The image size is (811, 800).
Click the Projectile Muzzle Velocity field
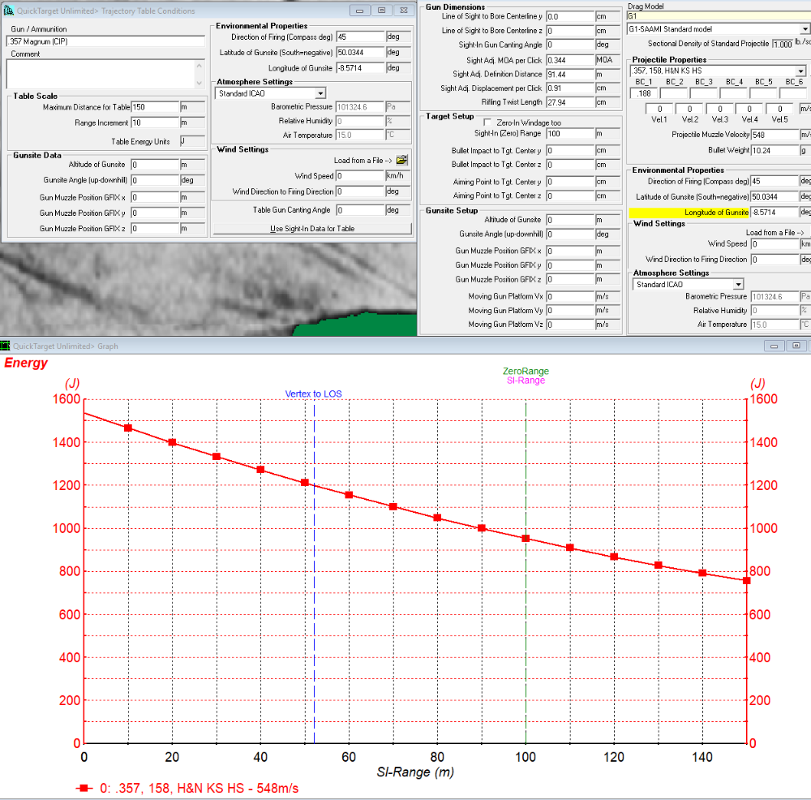pyautogui.click(x=775, y=135)
